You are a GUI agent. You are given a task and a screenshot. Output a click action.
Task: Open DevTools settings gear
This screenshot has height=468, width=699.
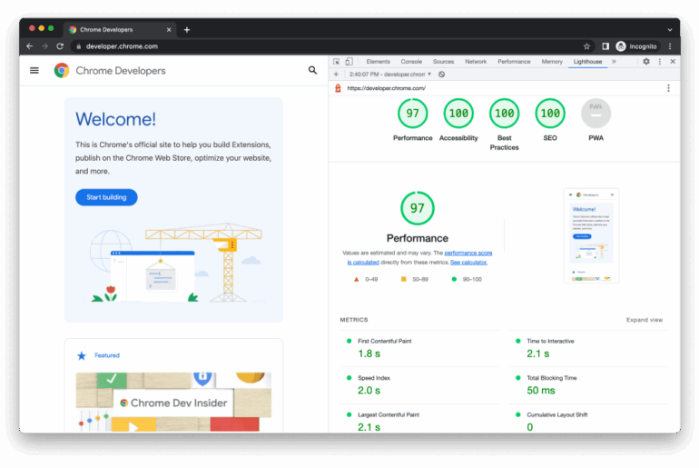646,62
